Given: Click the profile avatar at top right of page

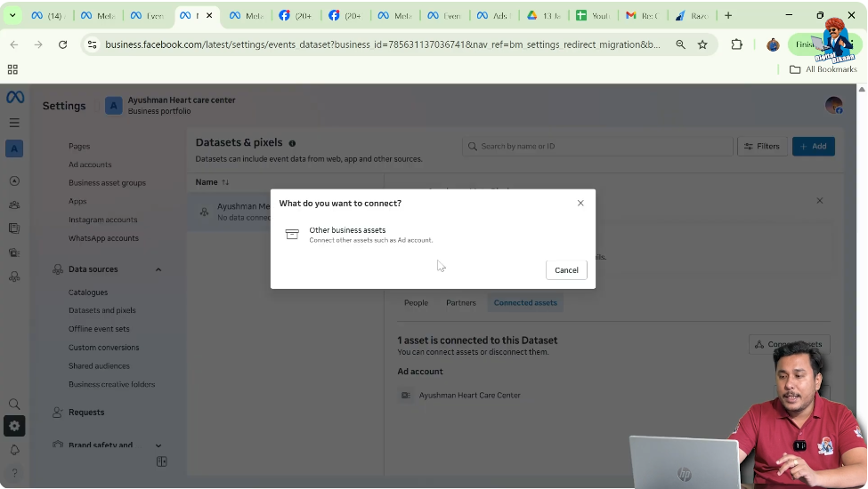Looking at the screenshot, I should (833, 105).
